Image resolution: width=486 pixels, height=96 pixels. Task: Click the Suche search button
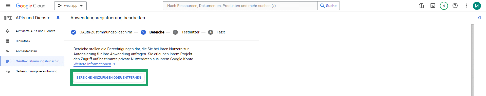[328, 6]
